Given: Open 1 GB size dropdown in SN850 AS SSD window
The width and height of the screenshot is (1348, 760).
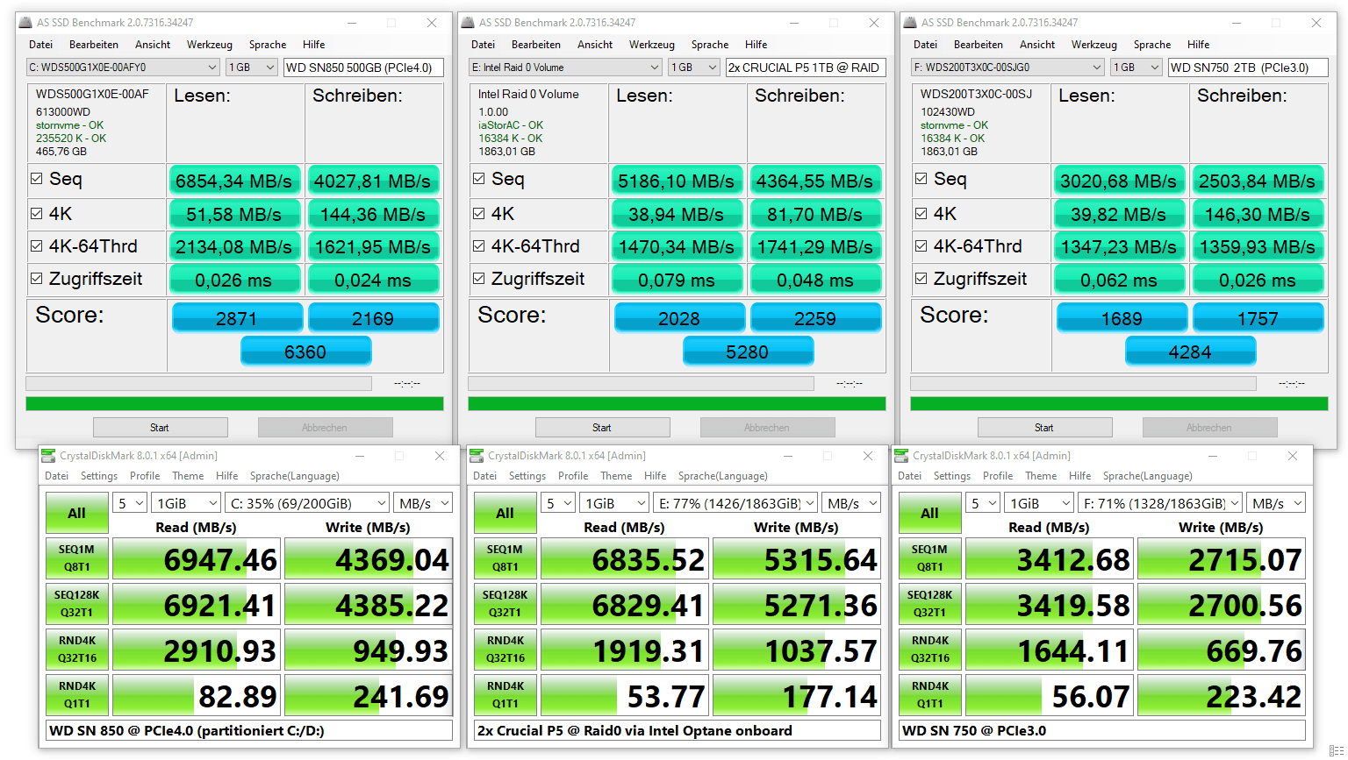Looking at the screenshot, I should (x=252, y=67).
